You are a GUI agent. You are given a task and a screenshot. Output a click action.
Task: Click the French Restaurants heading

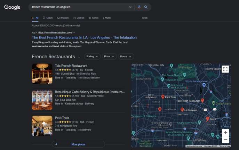point(53,57)
